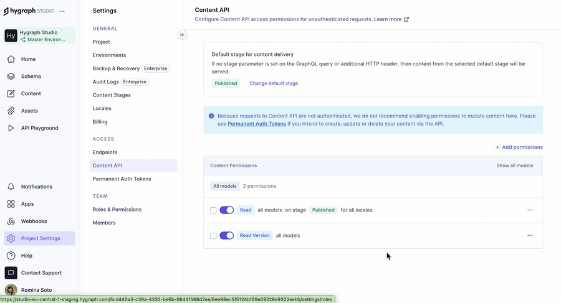
Task: Open Content Stages settings
Action: [x=112, y=95]
